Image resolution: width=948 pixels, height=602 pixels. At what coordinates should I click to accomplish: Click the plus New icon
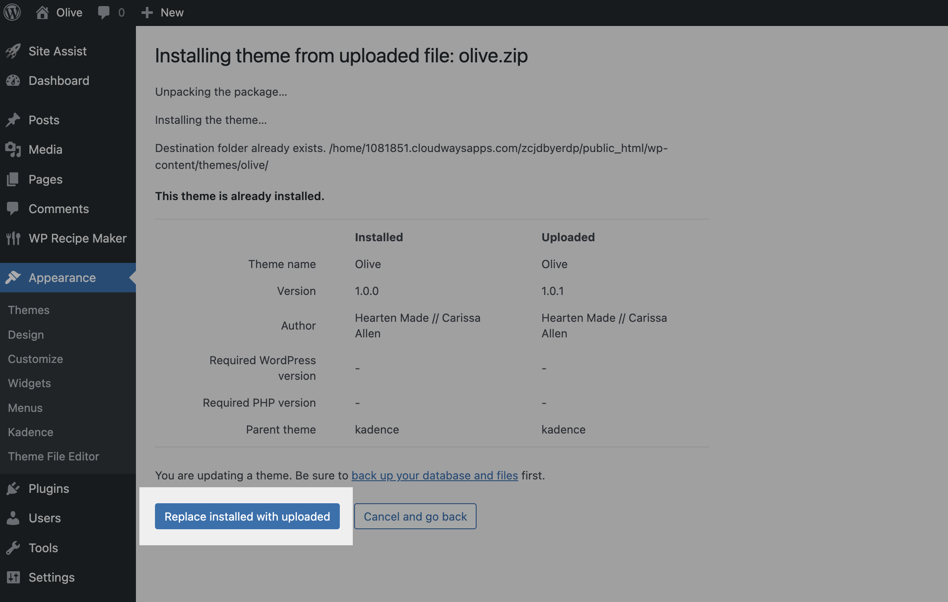[147, 13]
